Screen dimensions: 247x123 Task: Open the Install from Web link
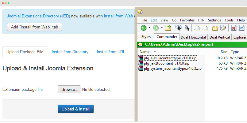(118, 16)
